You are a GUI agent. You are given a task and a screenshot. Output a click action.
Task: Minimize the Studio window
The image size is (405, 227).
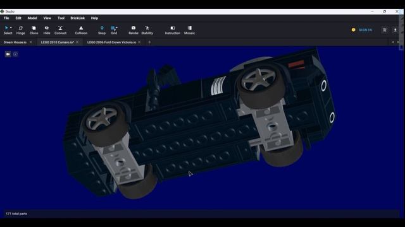click(x=372, y=11)
